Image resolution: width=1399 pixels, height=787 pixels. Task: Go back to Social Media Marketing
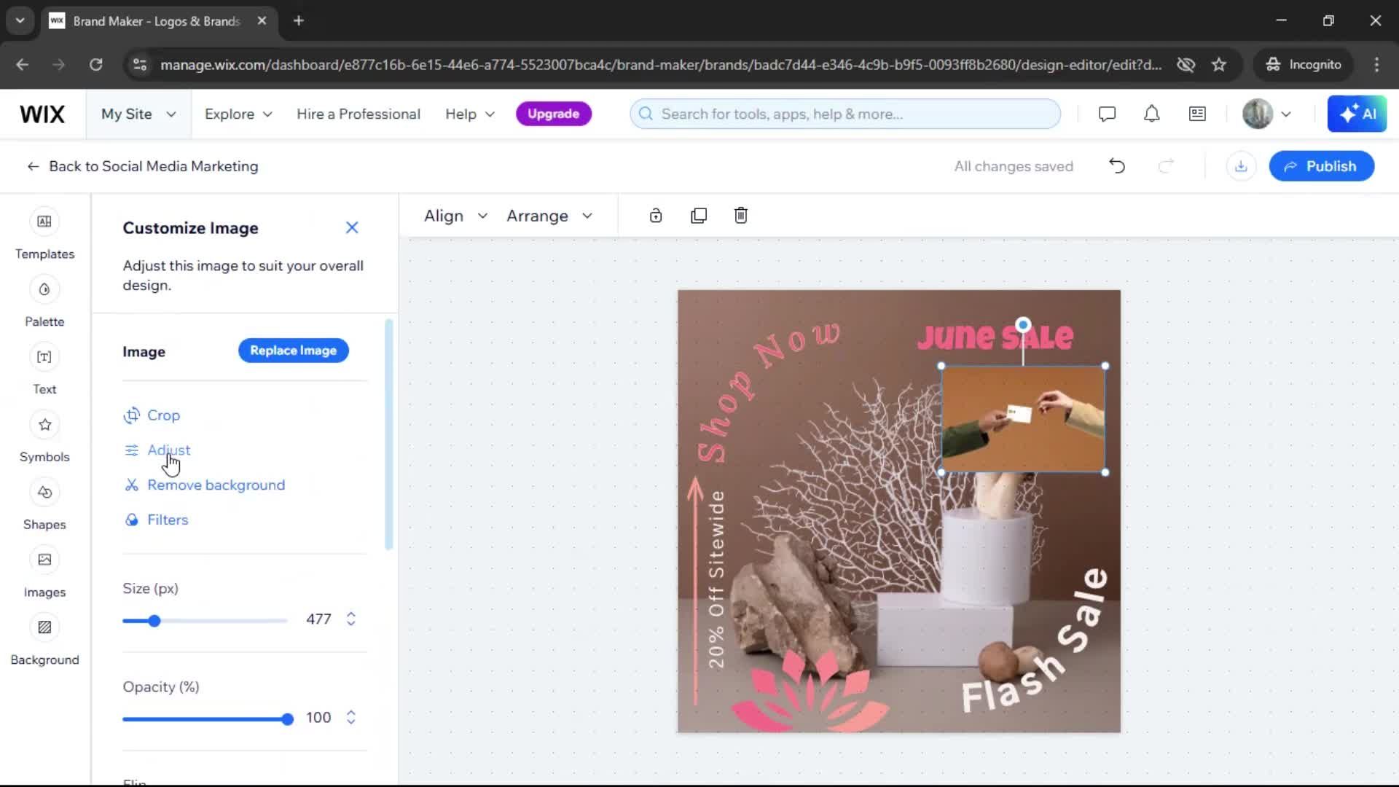point(142,166)
